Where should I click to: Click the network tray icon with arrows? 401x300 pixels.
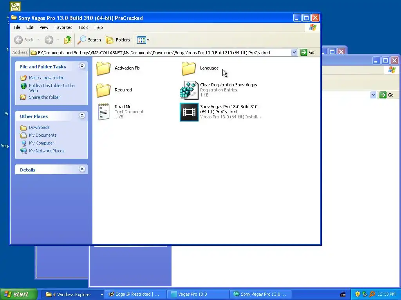tap(365, 295)
